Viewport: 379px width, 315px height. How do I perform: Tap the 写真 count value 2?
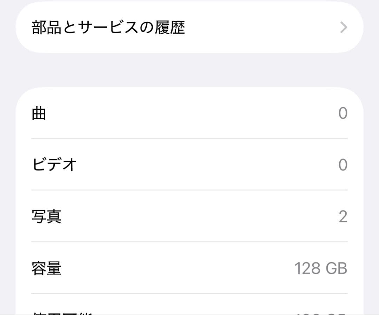(x=343, y=217)
